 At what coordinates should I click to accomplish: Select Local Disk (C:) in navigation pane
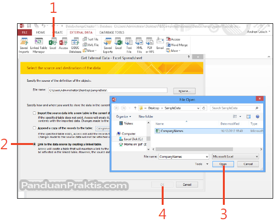[131, 139]
